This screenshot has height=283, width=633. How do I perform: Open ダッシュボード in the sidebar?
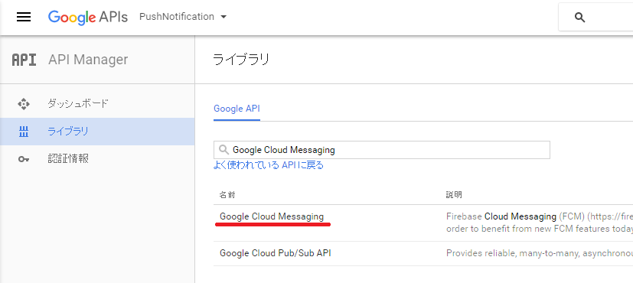click(x=78, y=104)
